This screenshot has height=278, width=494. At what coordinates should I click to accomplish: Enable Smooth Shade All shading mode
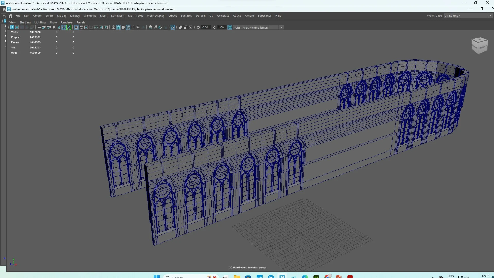point(119,27)
